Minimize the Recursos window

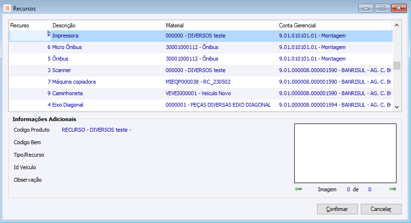366,8
